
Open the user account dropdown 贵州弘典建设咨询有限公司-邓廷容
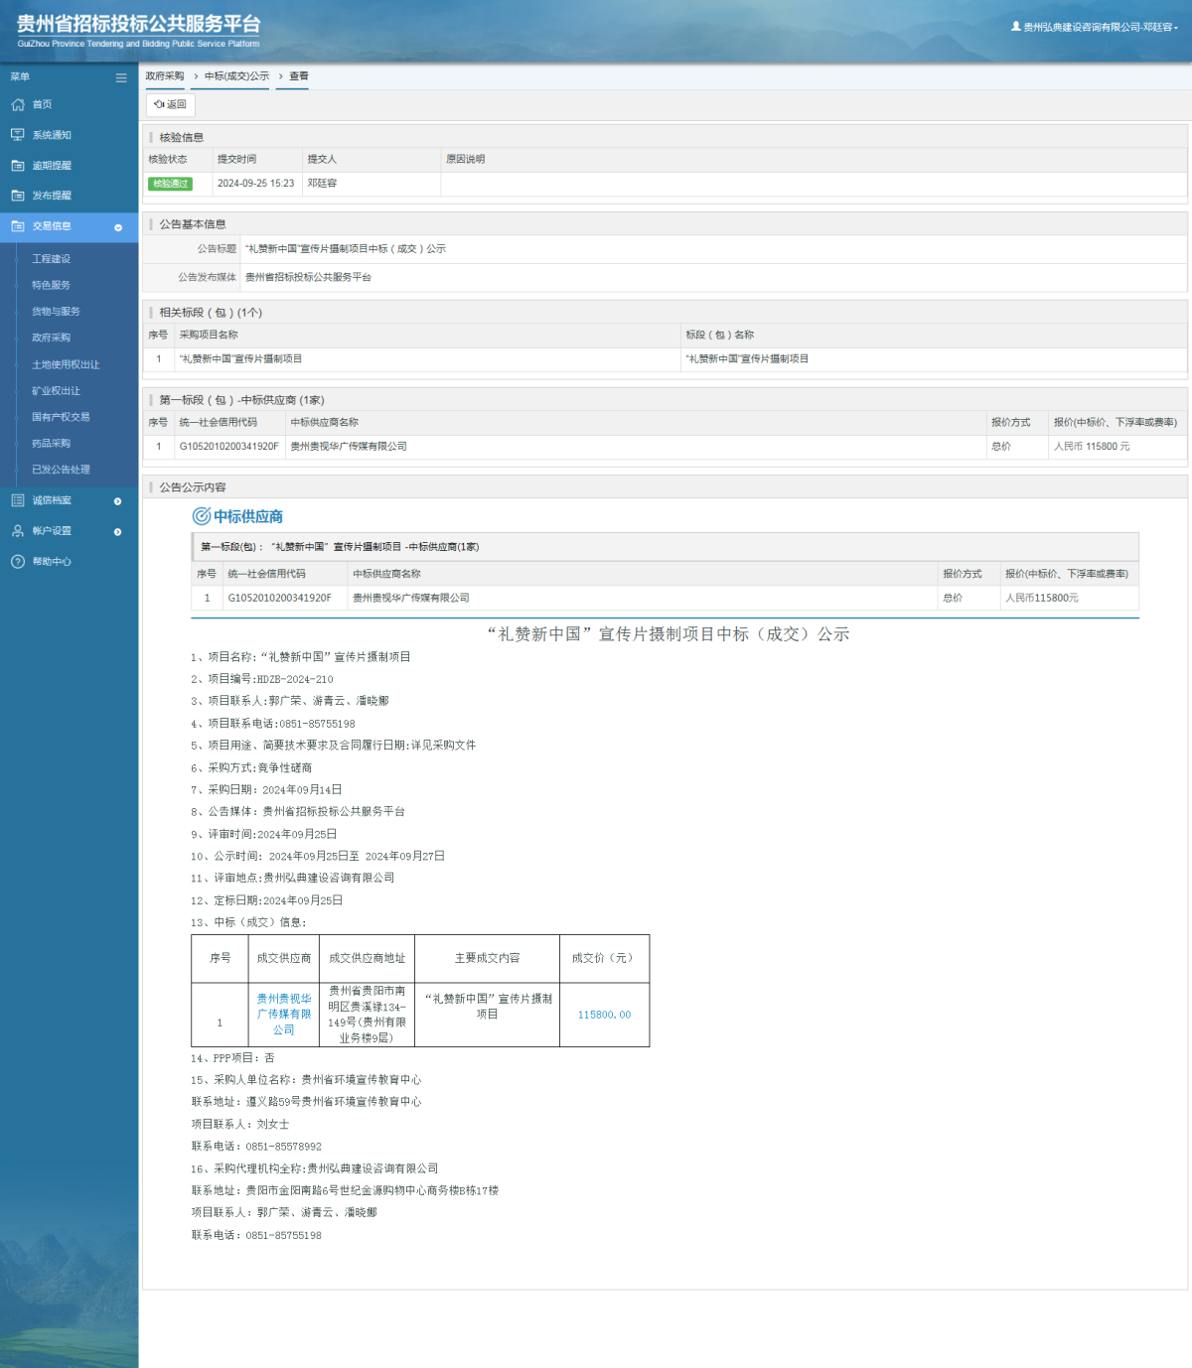pyautogui.click(x=1095, y=27)
